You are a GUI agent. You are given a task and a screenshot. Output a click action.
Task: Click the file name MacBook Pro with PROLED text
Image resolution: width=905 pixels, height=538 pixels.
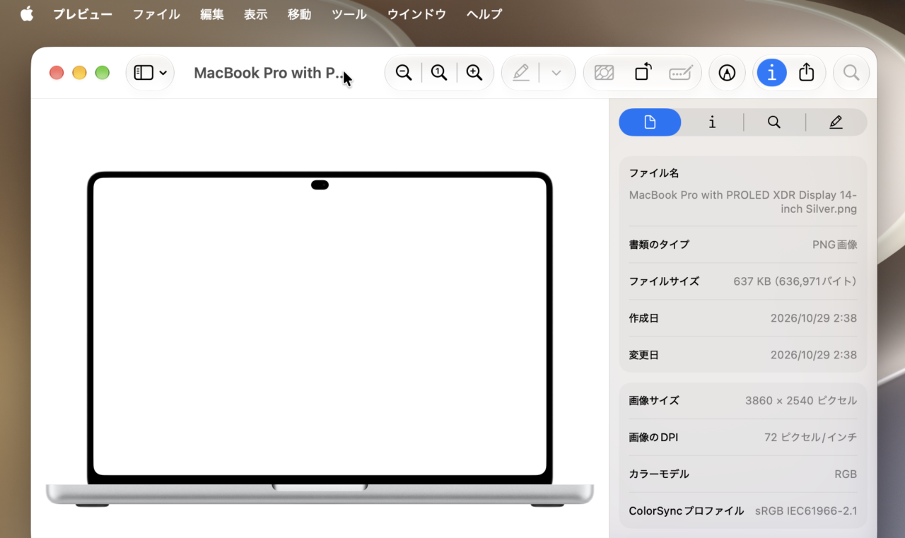tap(743, 202)
